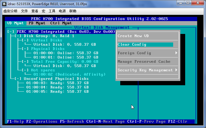Select physical disk 01:00:01 Online
Image resolution: width=206 pixels, height=128 pixels.
click(66, 57)
